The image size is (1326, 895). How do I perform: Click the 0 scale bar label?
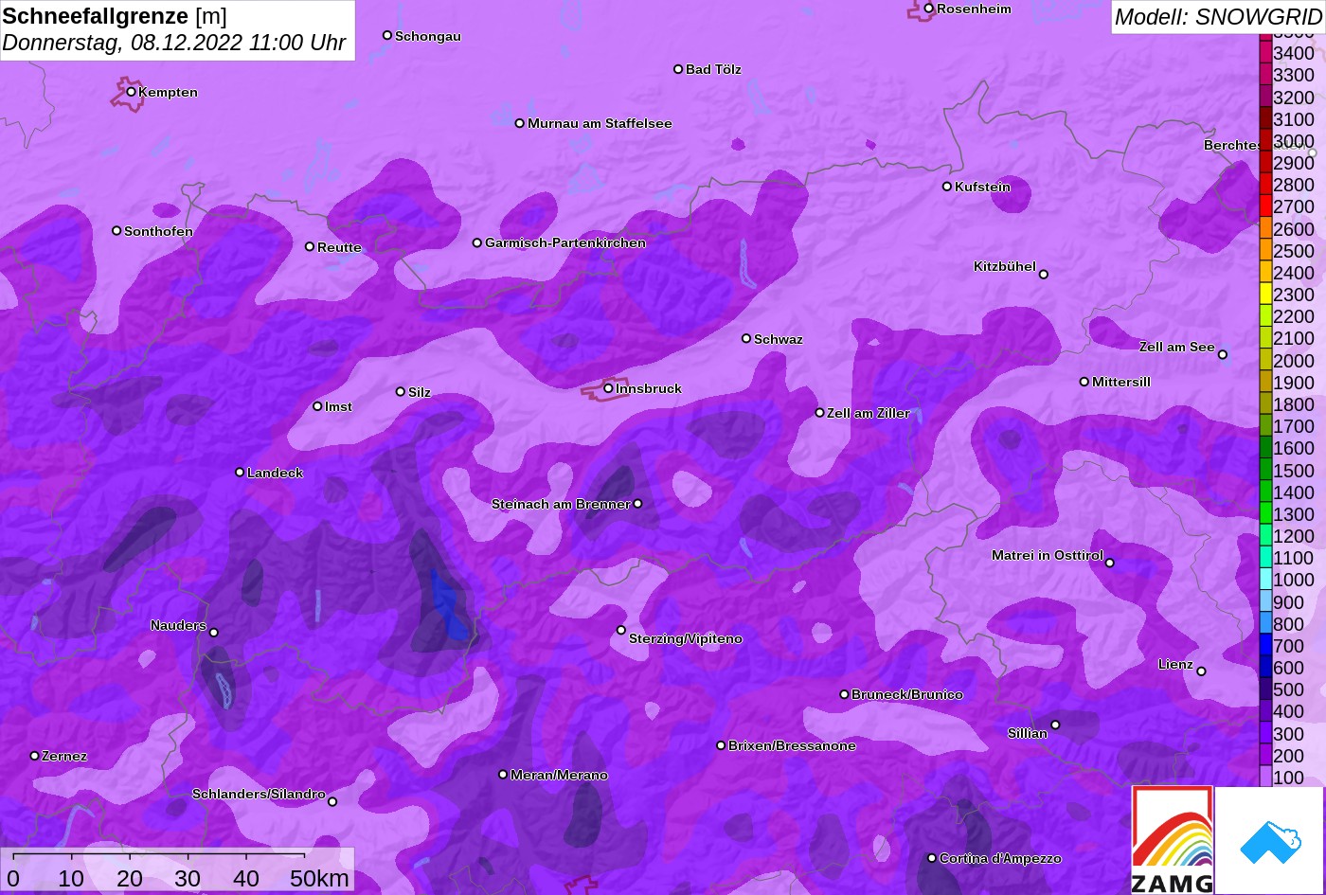coord(12,879)
